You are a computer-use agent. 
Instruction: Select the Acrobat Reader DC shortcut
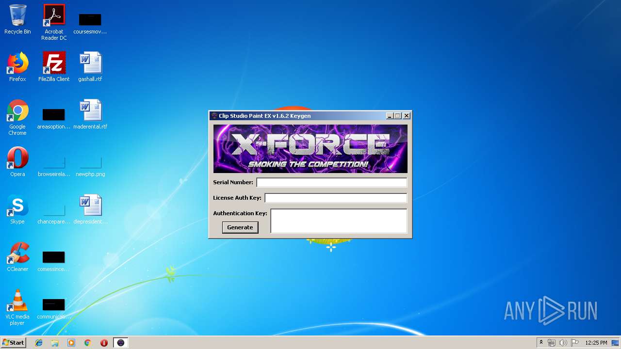click(54, 22)
